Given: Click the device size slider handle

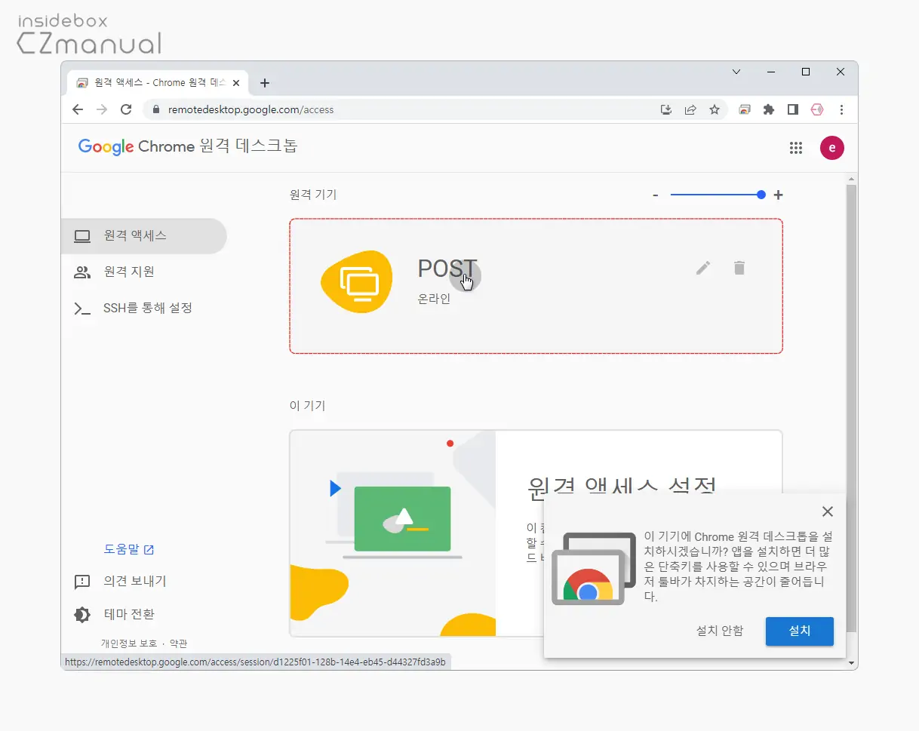Looking at the screenshot, I should click(x=761, y=195).
